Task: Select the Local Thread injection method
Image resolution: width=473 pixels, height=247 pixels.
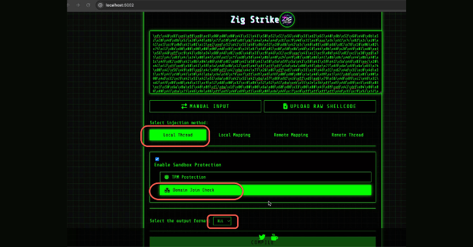Action: pos(178,135)
